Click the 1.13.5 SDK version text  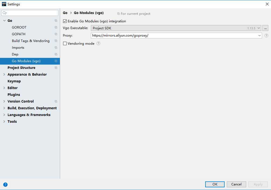(251, 28)
